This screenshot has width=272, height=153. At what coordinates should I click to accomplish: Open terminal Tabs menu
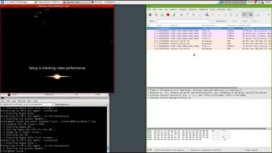click(x=29, y=101)
